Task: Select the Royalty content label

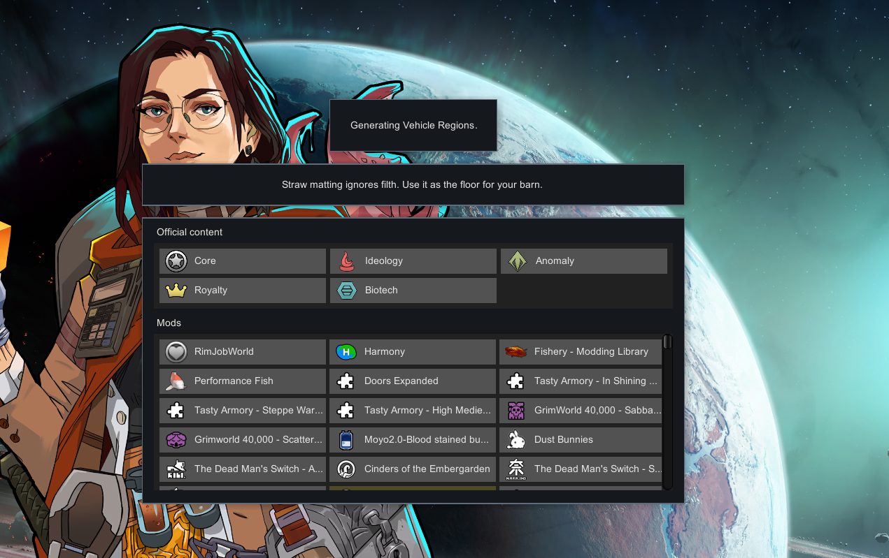Action: [211, 291]
